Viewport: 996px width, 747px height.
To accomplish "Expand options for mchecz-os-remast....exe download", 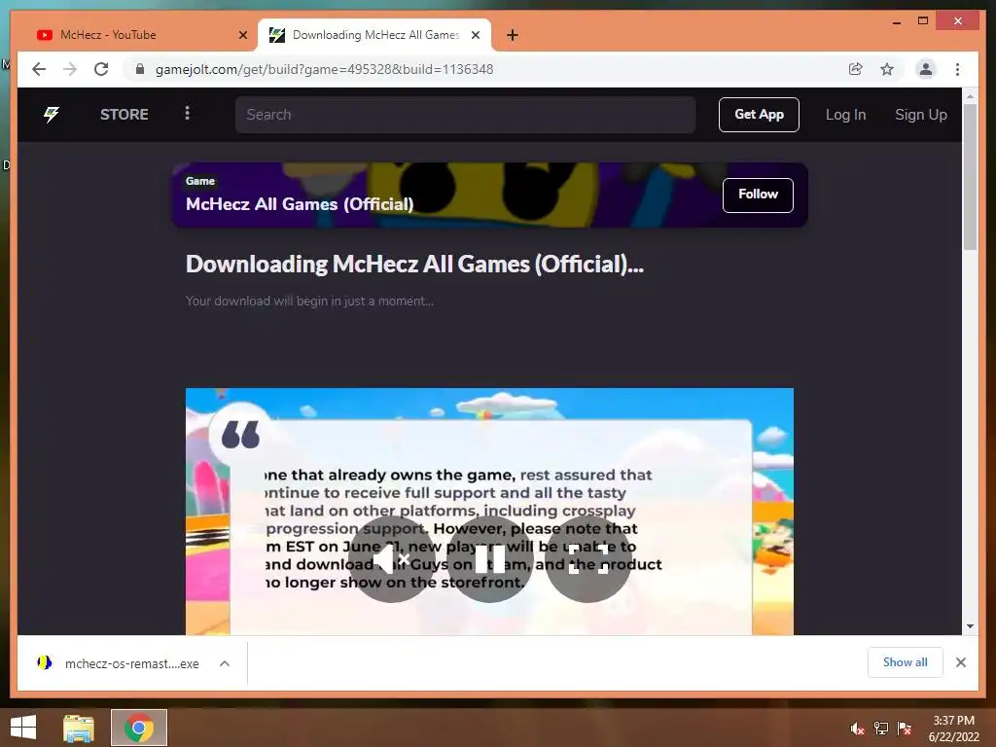I will pos(225,663).
